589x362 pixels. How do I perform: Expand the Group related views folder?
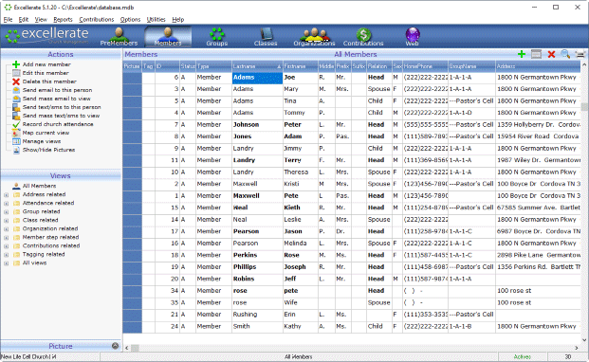(6, 212)
